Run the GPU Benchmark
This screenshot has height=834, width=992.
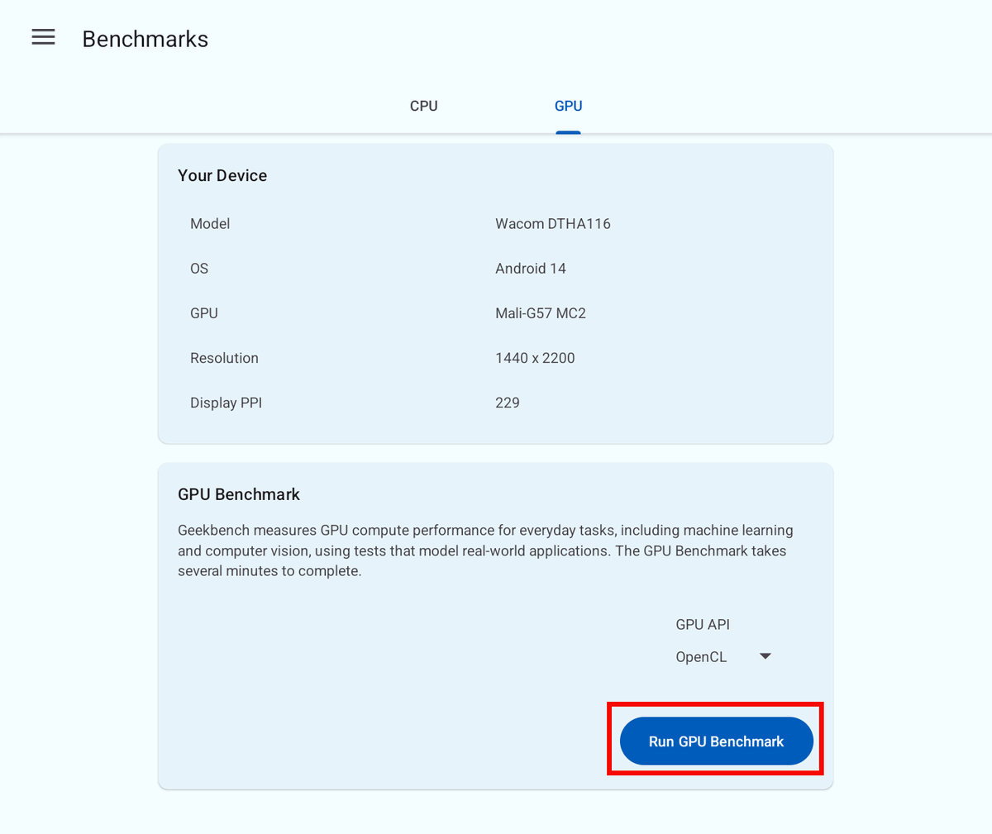[716, 741]
